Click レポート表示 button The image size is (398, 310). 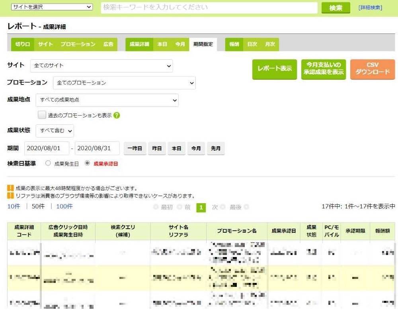coord(275,69)
